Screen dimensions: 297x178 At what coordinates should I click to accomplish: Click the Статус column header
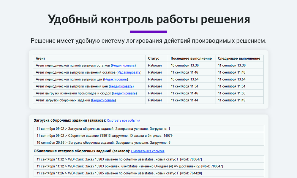pyautogui.click(x=154, y=58)
